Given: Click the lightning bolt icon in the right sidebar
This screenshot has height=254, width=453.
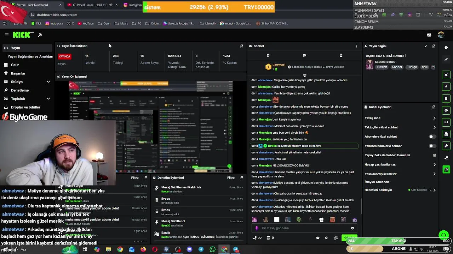Looking at the screenshot, I should click(446, 86).
